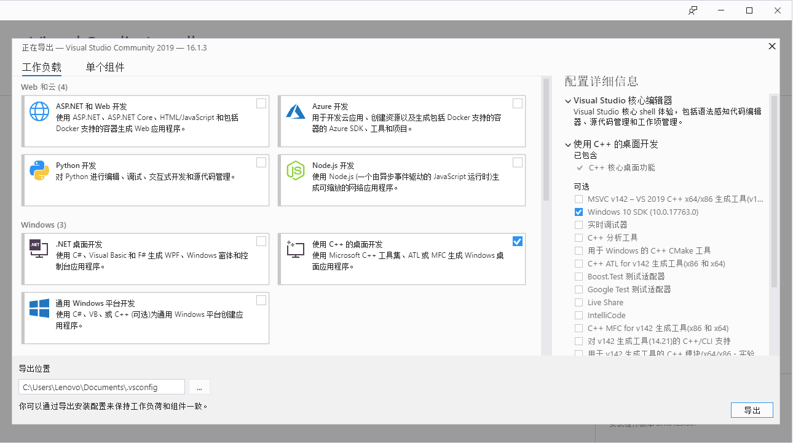
Task: Check the Google Test 测试适配器 option
Action: point(578,289)
